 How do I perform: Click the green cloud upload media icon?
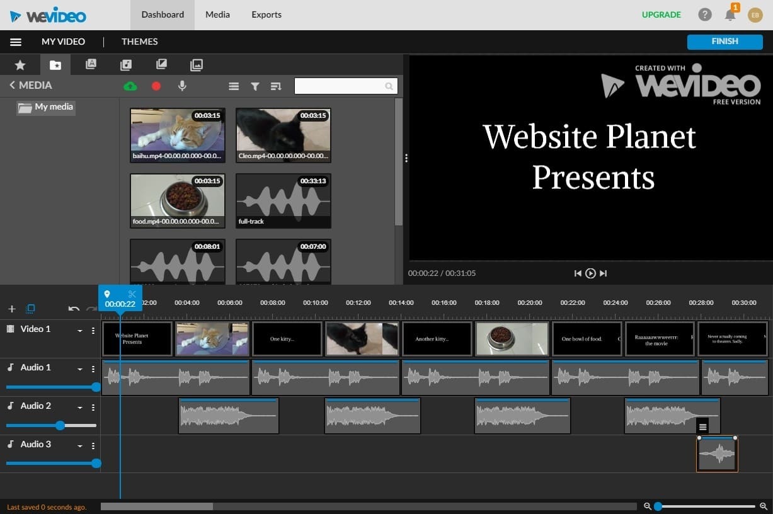pos(130,86)
